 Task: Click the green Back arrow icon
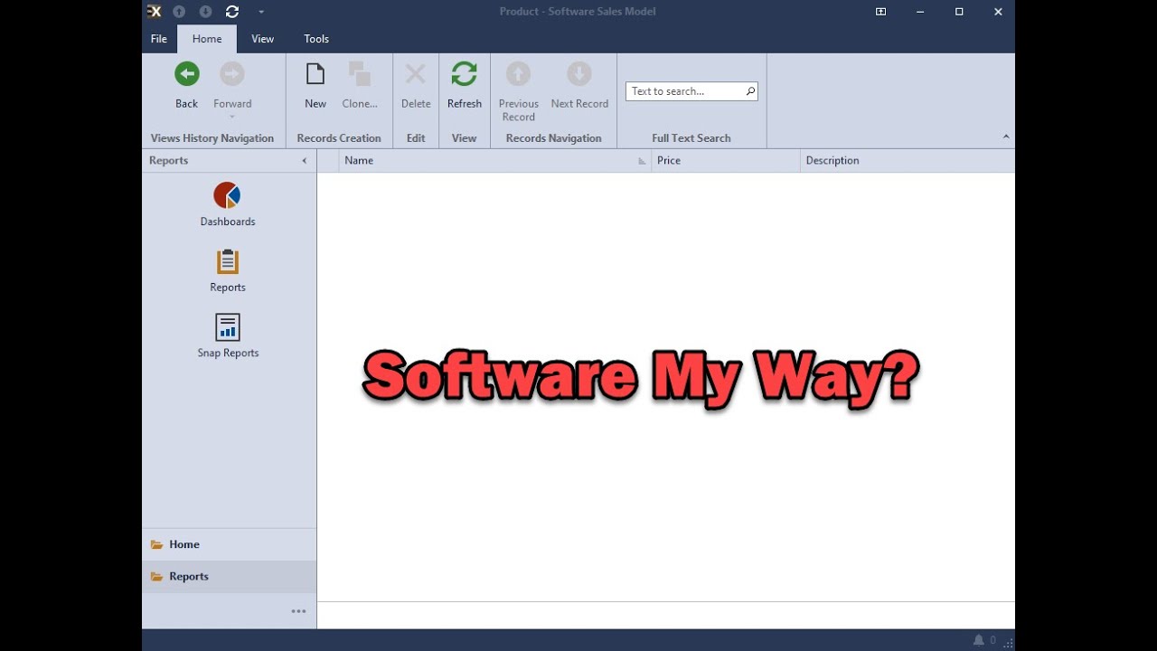coord(187,74)
